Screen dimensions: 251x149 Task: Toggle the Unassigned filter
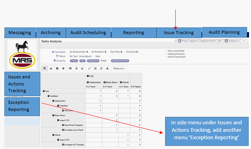point(85,56)
